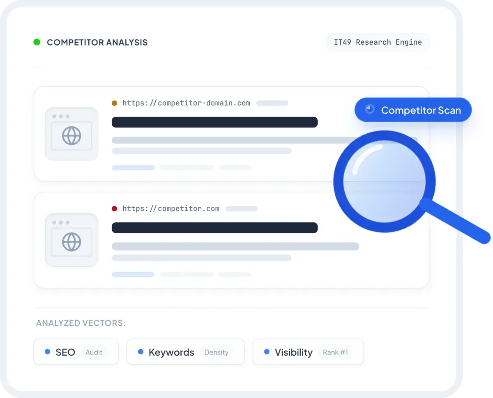Click dark title bar of competitor-domain.com result
Viewport: 493px width, 398px height.
click(x=214, y=122)
